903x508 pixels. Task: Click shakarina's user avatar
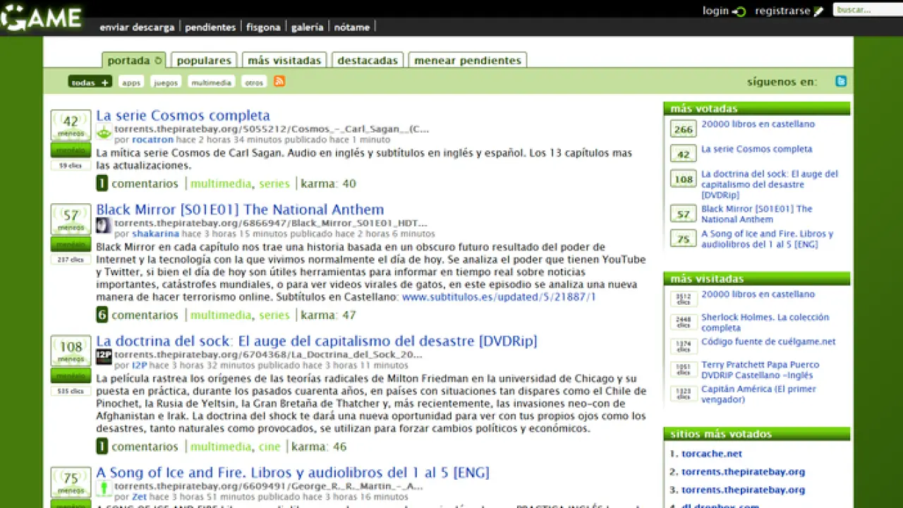pos(104,226)
